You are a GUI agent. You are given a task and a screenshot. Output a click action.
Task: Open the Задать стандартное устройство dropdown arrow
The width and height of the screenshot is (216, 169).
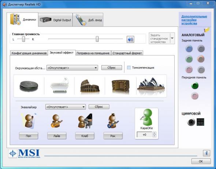pyautogui.click(x=172, y=38)
